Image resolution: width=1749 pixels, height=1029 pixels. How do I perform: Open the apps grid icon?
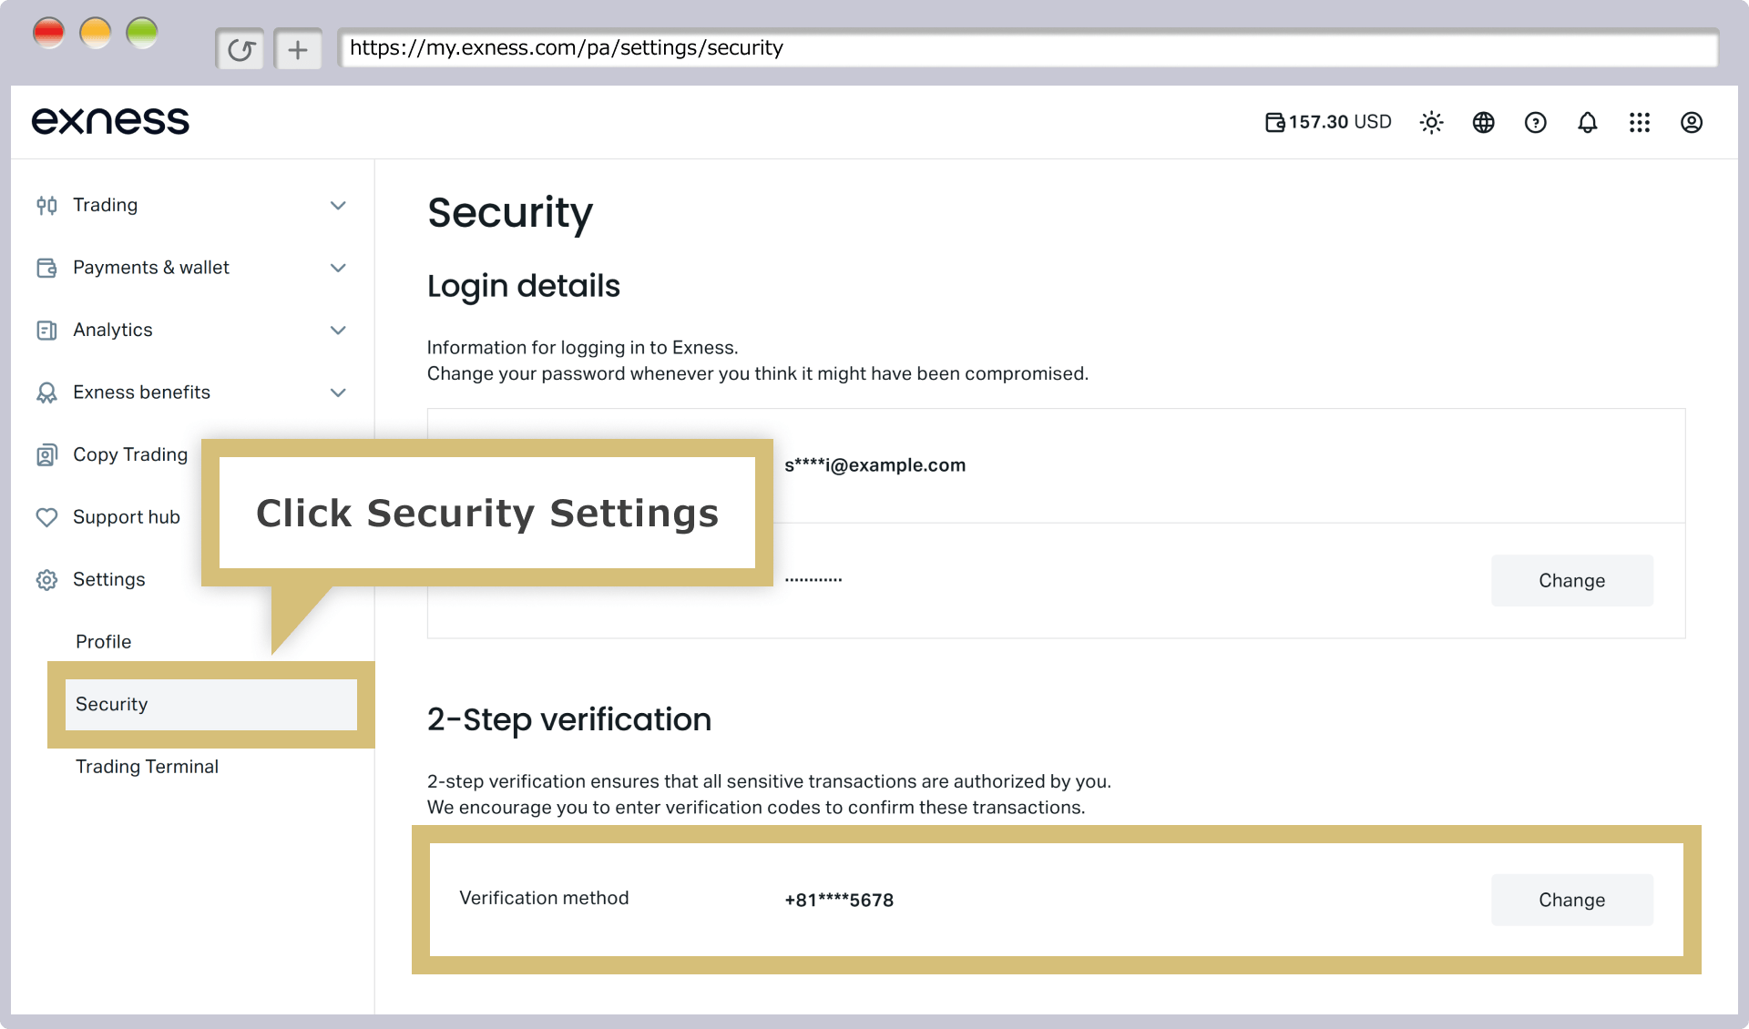pos(1639,122)
